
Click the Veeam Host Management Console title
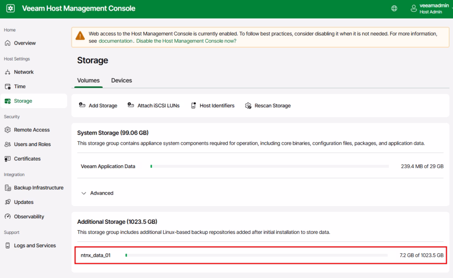point(79,8)
